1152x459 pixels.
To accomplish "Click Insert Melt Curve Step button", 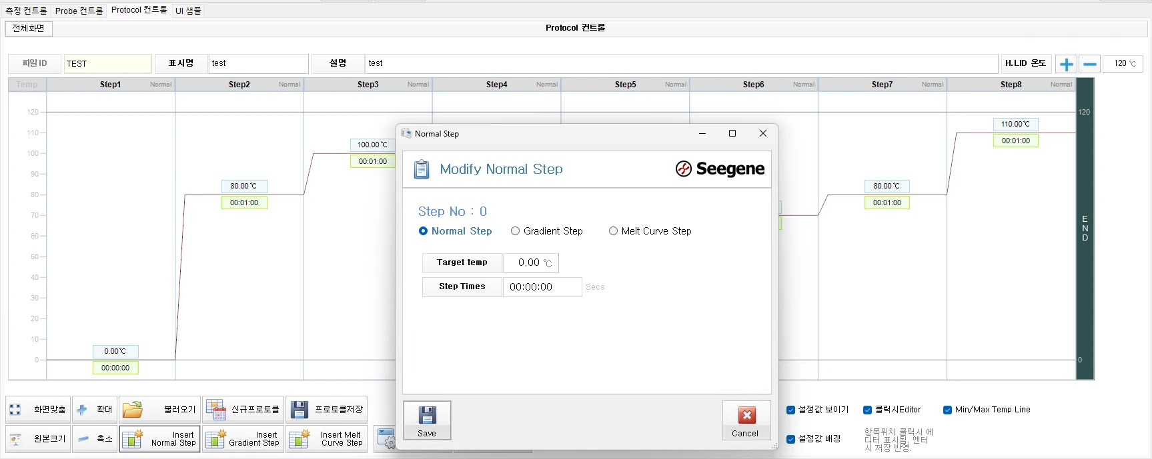I will (x=327, y=439).
